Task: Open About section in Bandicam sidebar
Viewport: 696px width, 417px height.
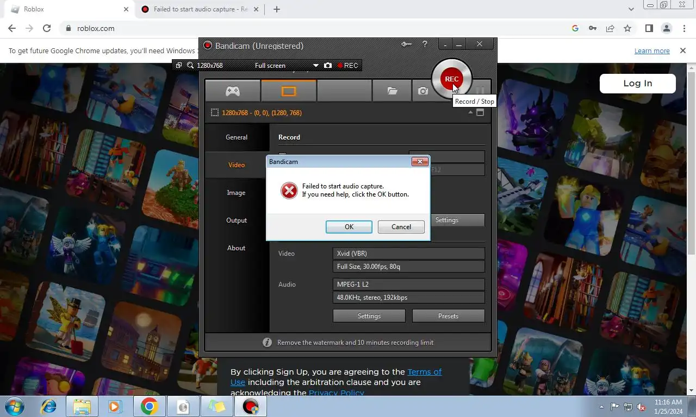Action: coord(237,248)
